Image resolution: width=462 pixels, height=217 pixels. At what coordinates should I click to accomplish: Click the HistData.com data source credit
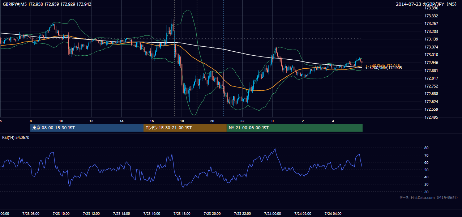429,198
